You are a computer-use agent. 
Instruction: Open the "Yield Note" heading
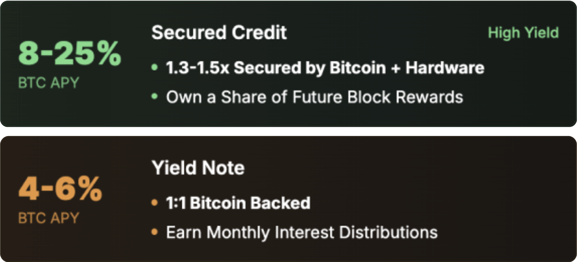[198, 168]
